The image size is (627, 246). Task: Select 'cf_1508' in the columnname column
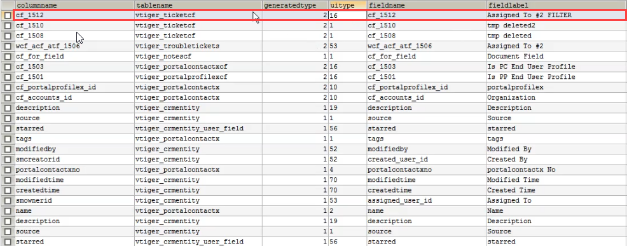point(74,36)
